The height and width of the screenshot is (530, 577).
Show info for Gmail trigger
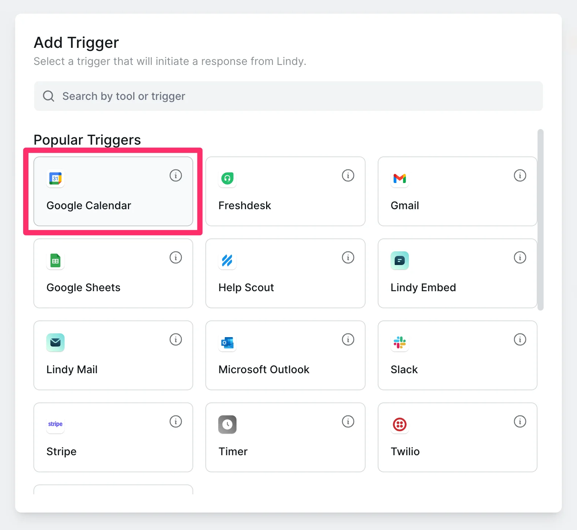520,175
